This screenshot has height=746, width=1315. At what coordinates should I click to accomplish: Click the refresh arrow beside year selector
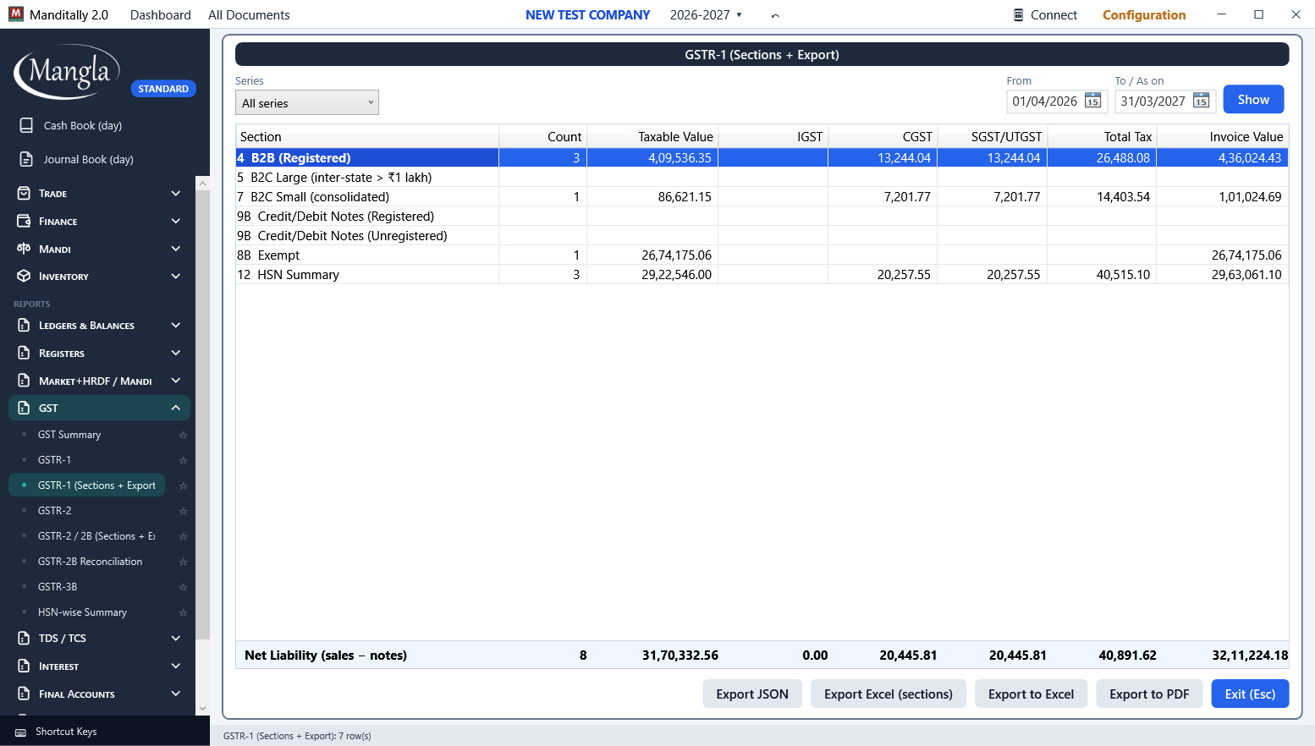coord(775,15)
